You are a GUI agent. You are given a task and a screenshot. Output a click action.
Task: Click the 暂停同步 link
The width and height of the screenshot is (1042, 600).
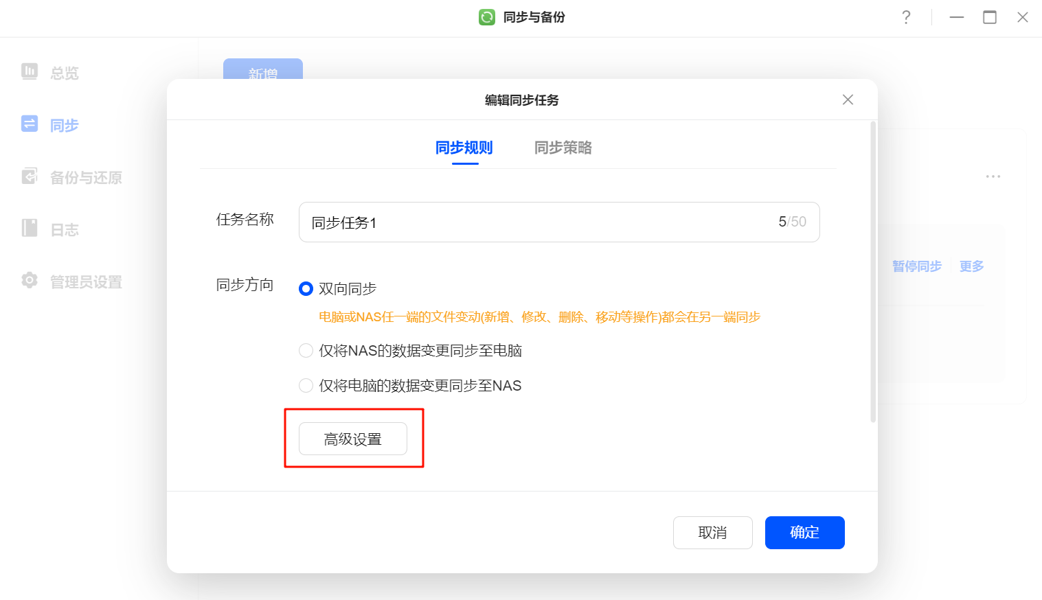tap(917, 266)
